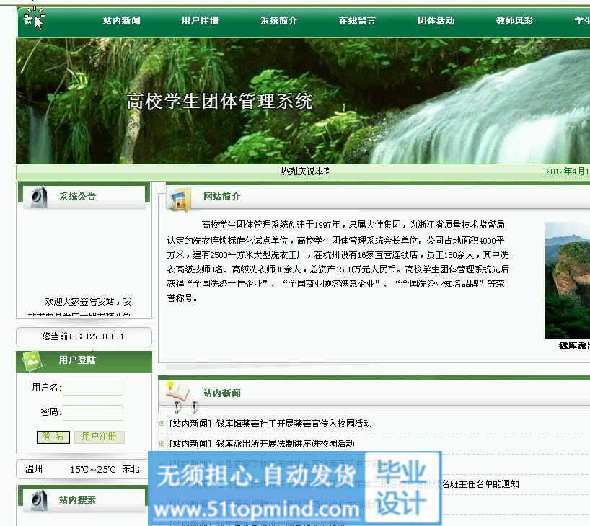The image size is (590, 526).
Task: Click the 钱库派出 caption under the photo
Action: click(574, 346)
